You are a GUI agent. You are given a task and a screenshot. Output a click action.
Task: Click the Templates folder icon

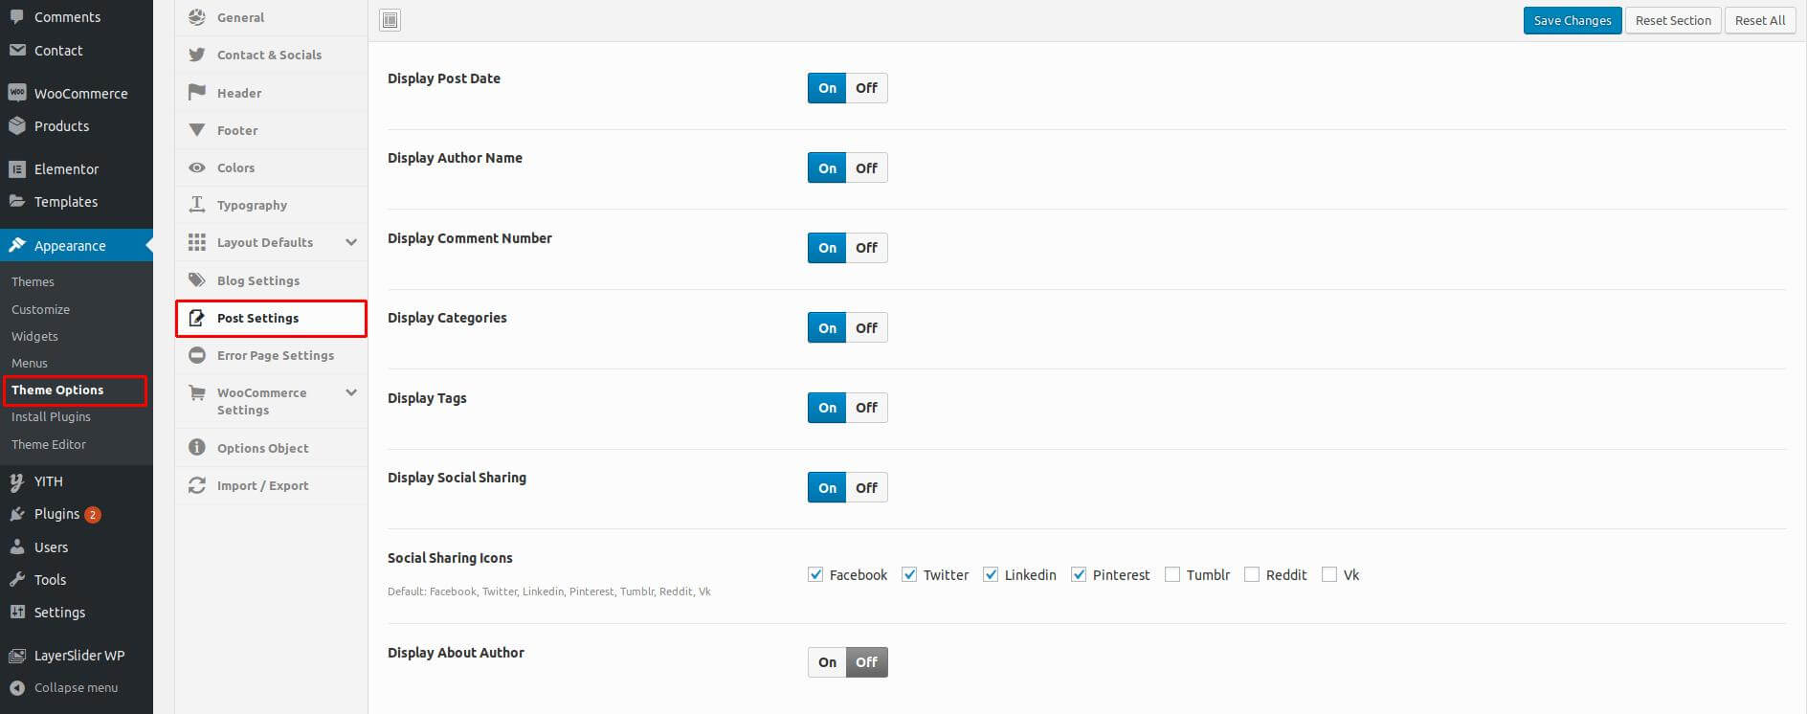(x=16, y=201)
